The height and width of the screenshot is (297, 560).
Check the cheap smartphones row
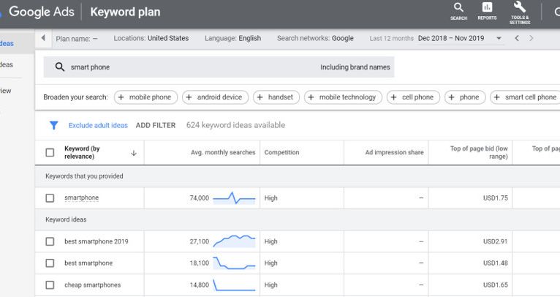[50, 285]
